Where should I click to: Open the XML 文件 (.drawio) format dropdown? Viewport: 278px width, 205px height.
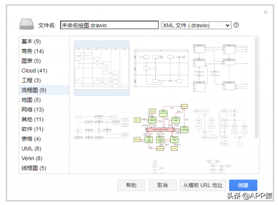coord(196,25)
